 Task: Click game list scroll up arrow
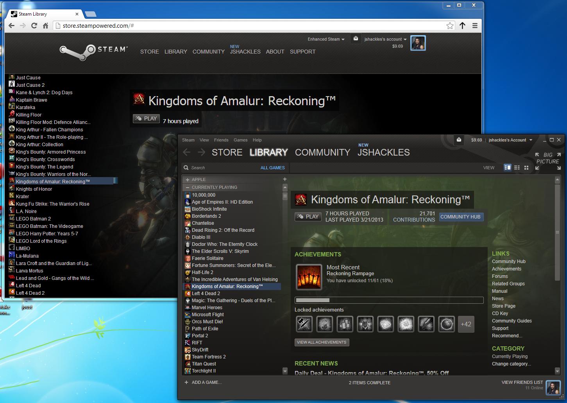coord(285,188)
